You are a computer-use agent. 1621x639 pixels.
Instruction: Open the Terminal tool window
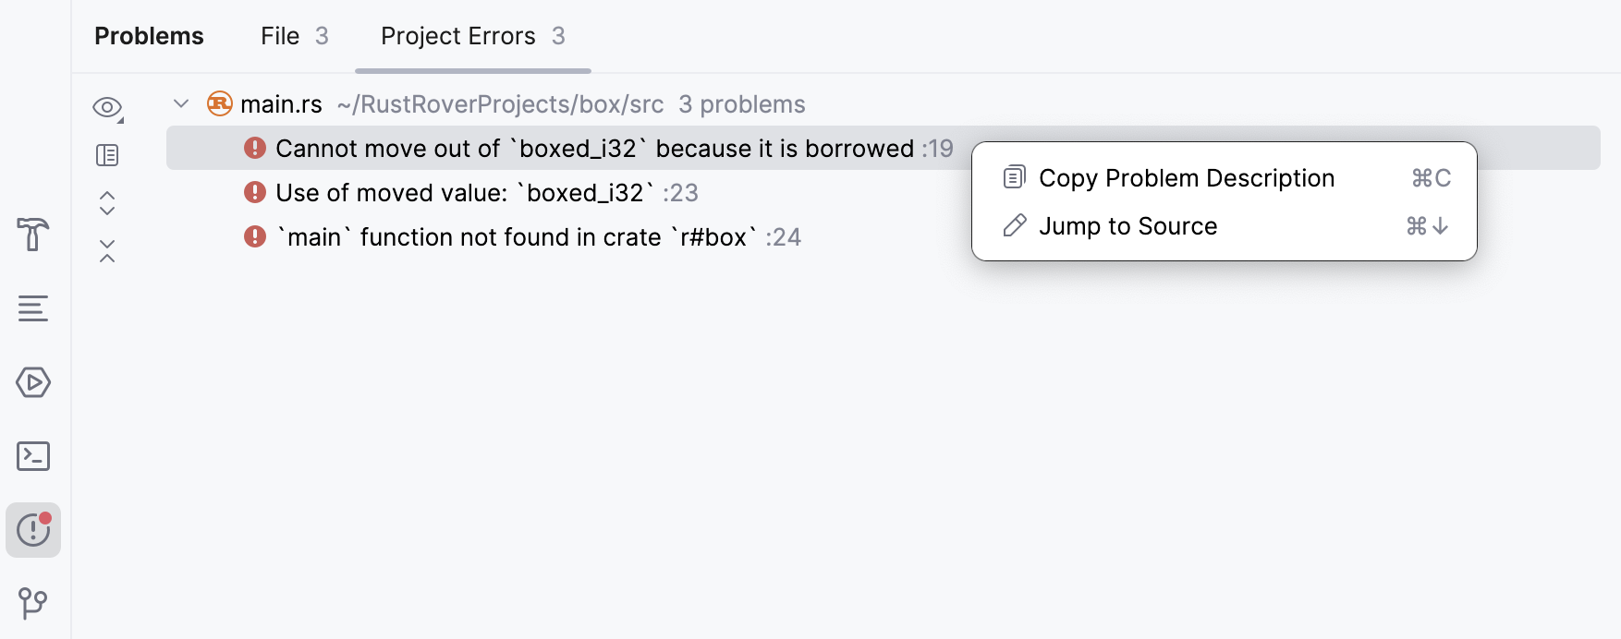pos(33,456)
